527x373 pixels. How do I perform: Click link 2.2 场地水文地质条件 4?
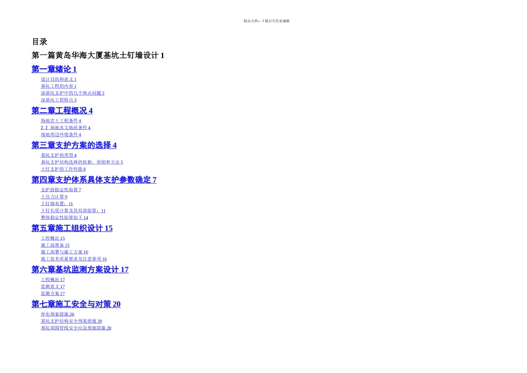(x=65, y=128)
